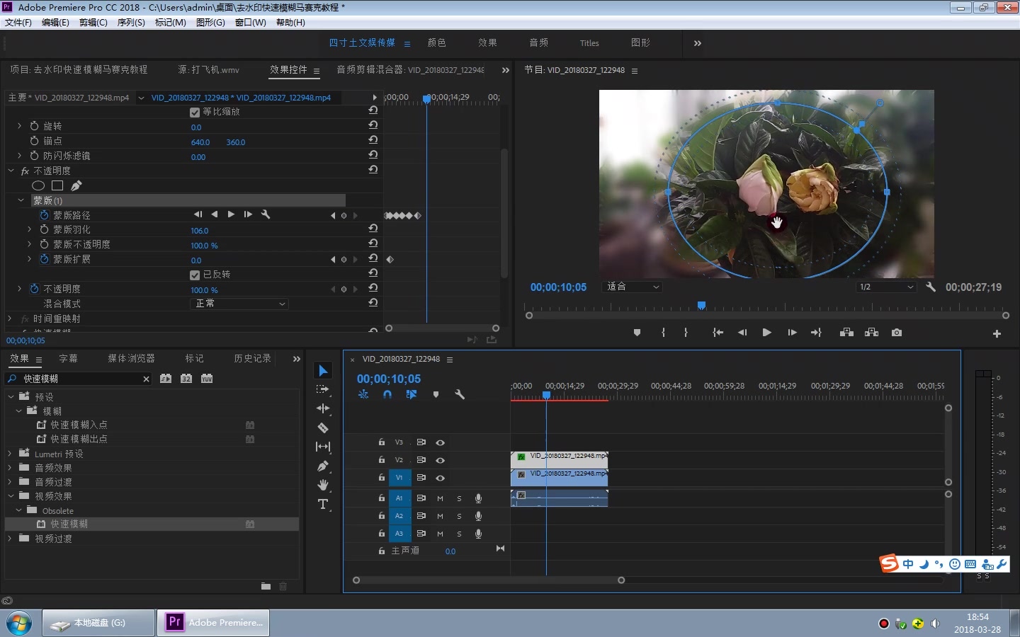Toggle linked selection in timeline
This screenshot has width=1020, height=637.
click(x=412, y=394)
